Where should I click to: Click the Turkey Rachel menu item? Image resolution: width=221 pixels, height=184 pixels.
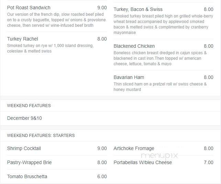tap(23, 39)
